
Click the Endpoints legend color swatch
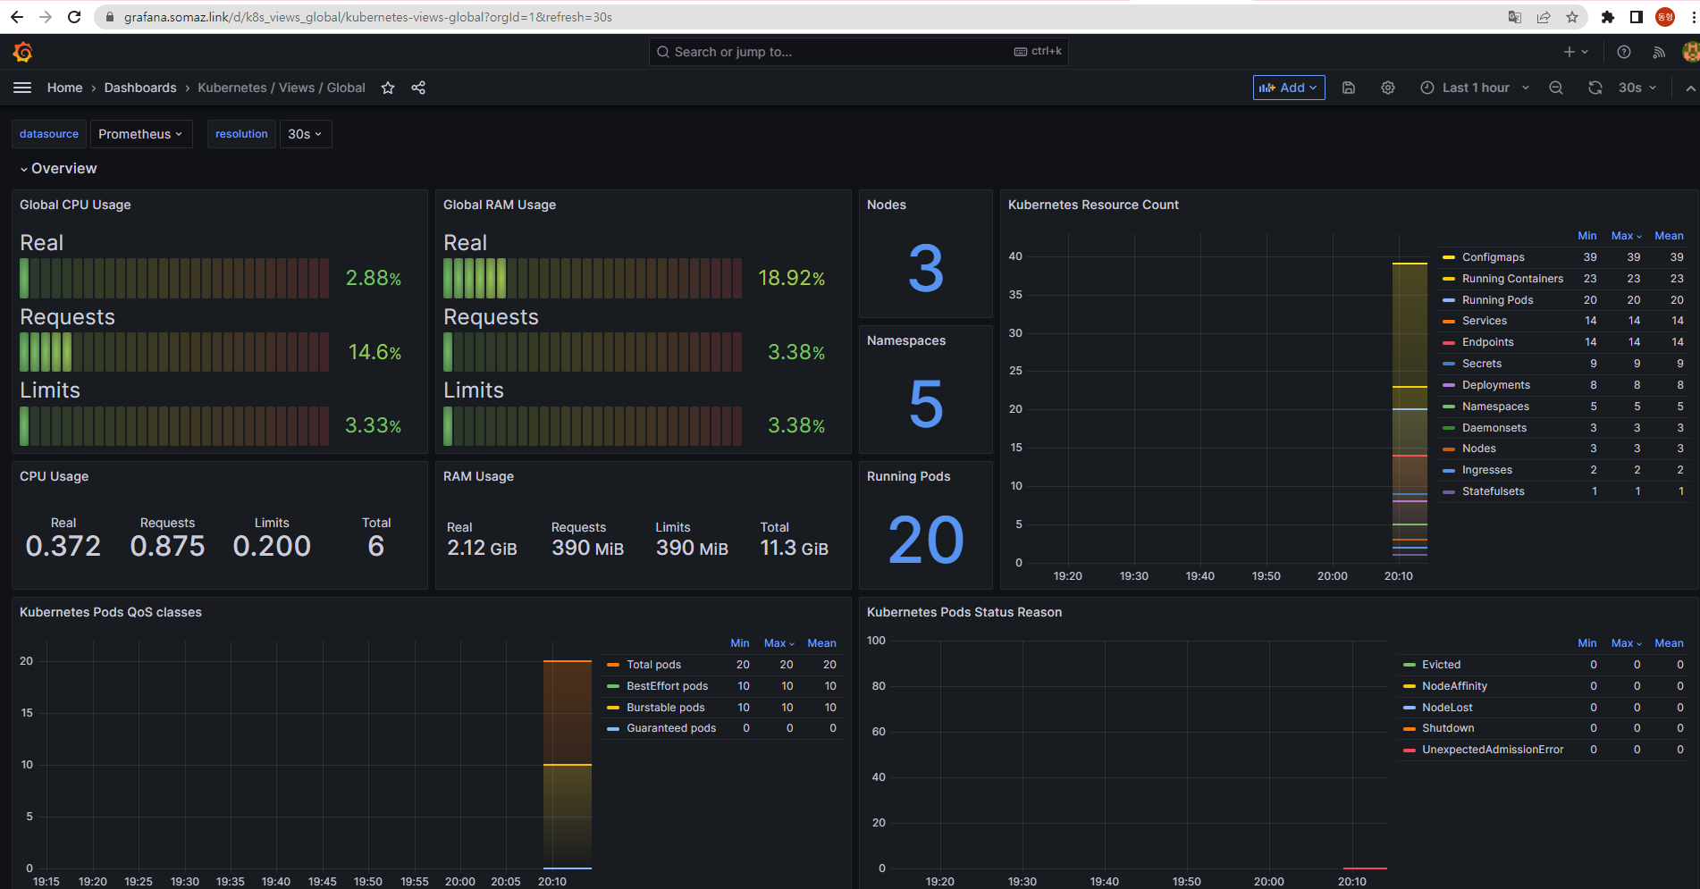(x=1449, y=342)
